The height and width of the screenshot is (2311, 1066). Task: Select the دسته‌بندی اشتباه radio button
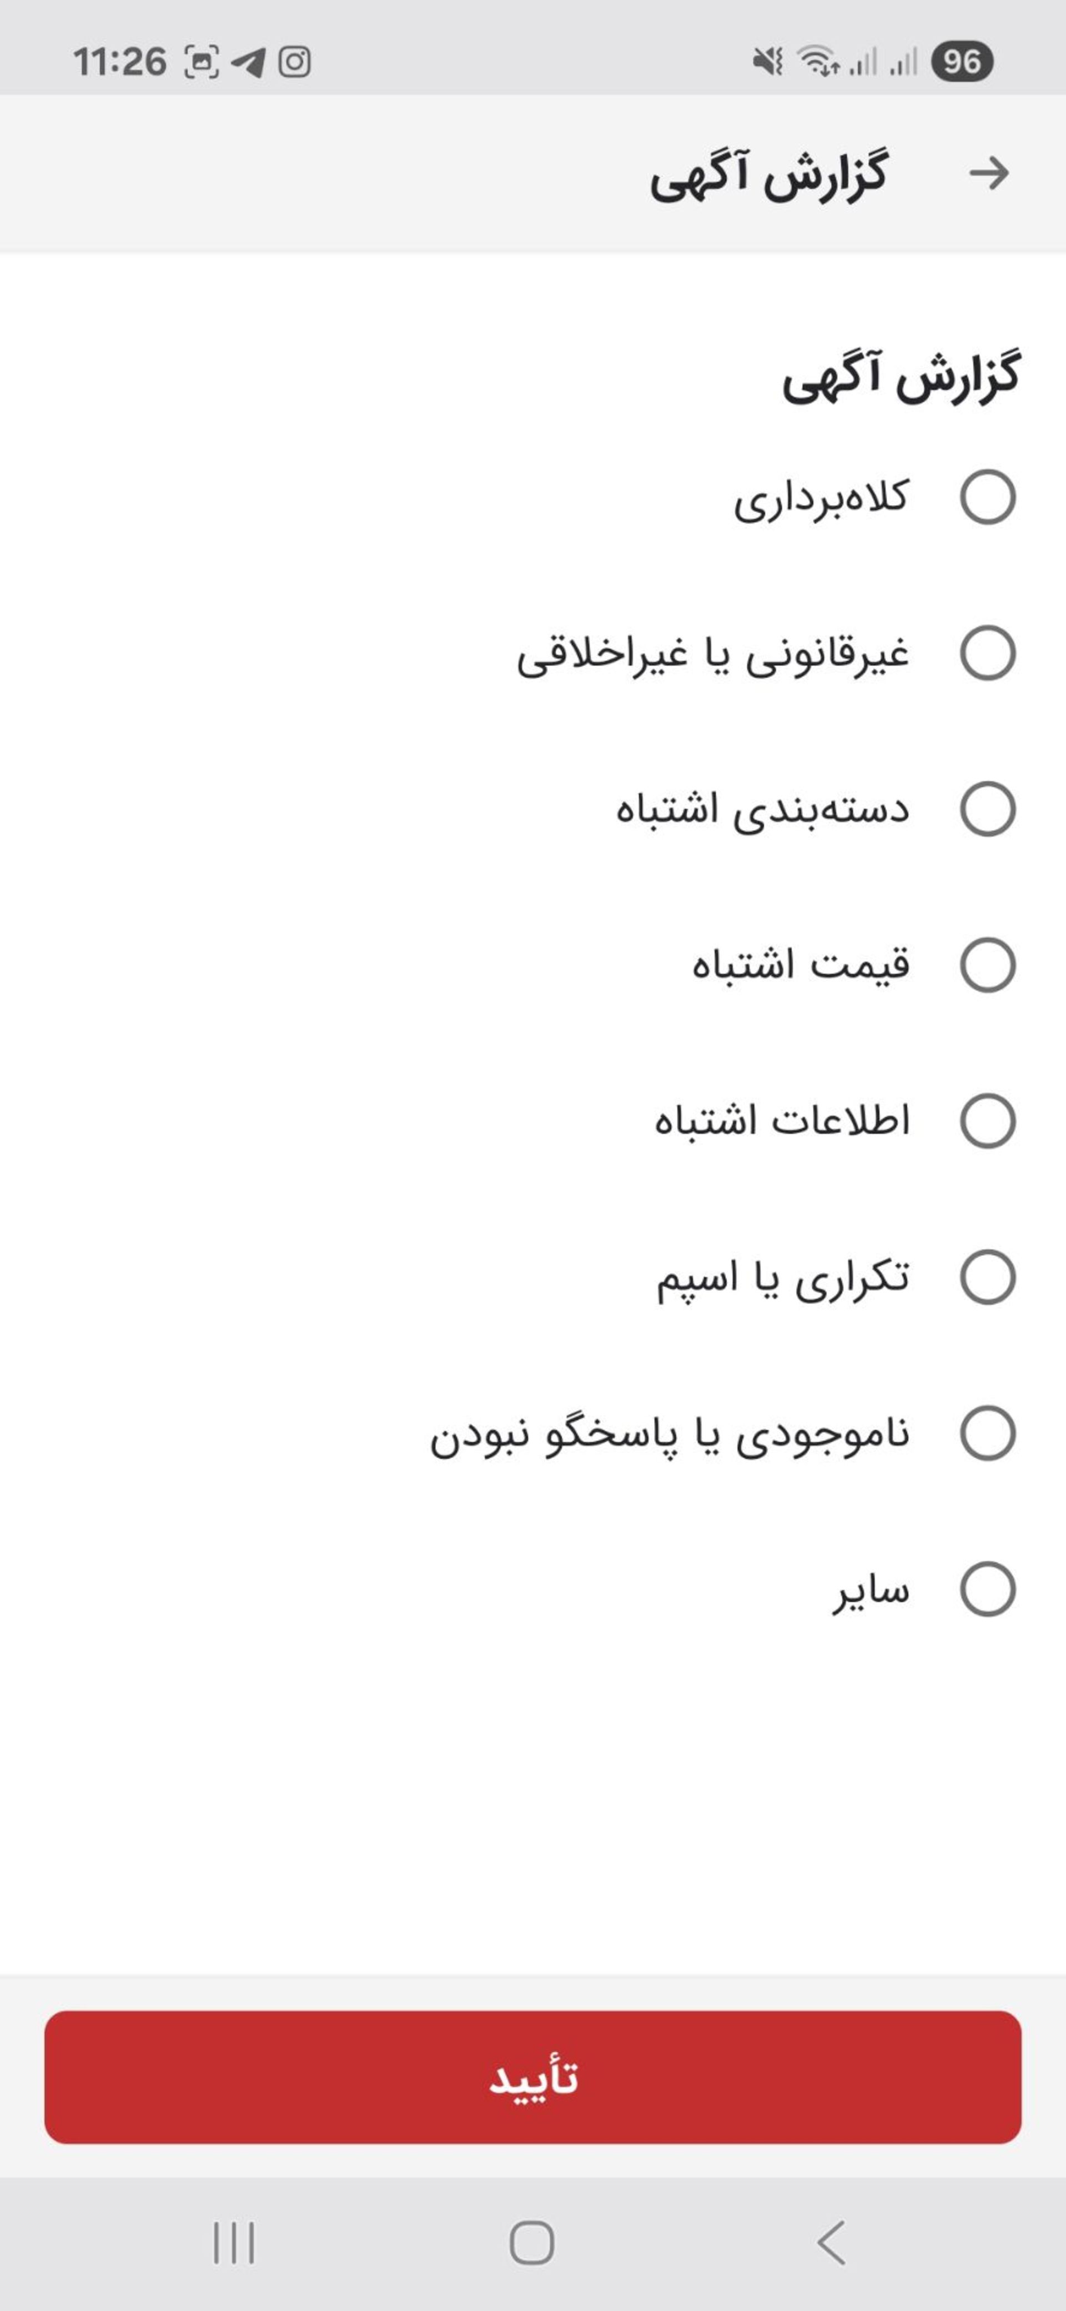(x=987, y=809)
